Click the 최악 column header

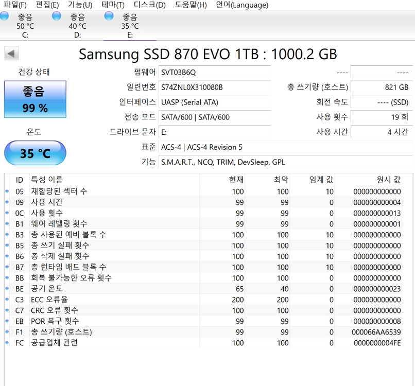click(267, 180)
